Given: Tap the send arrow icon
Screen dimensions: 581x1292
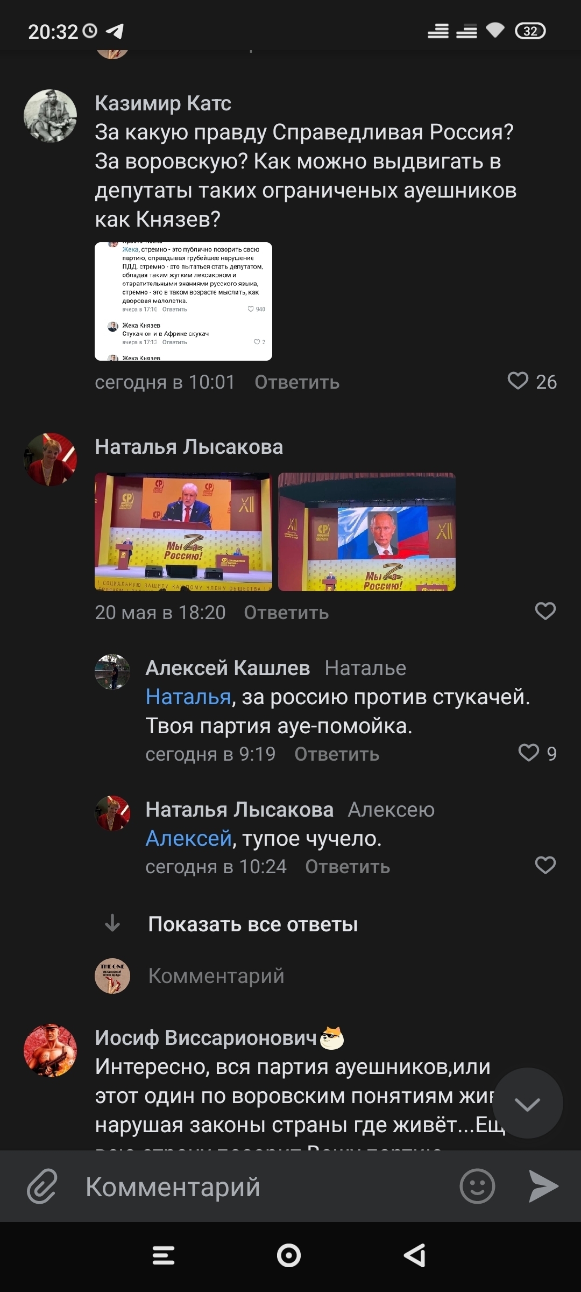Looking at the screenshot, I should click(x=543, y=1186).
